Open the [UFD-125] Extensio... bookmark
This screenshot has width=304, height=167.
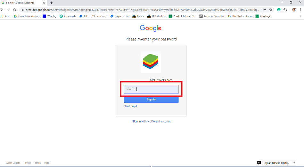tap(93, 16)
